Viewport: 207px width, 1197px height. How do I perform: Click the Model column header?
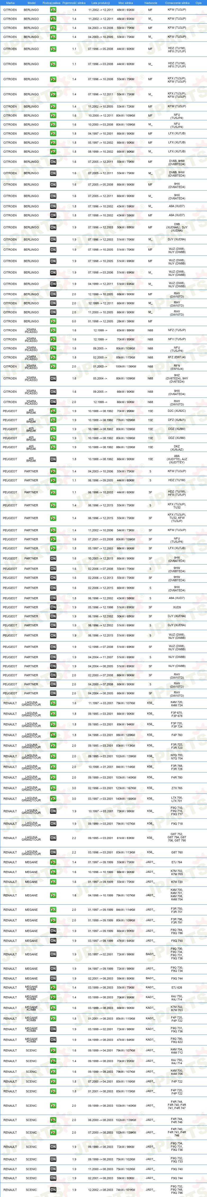pos(31,3)
